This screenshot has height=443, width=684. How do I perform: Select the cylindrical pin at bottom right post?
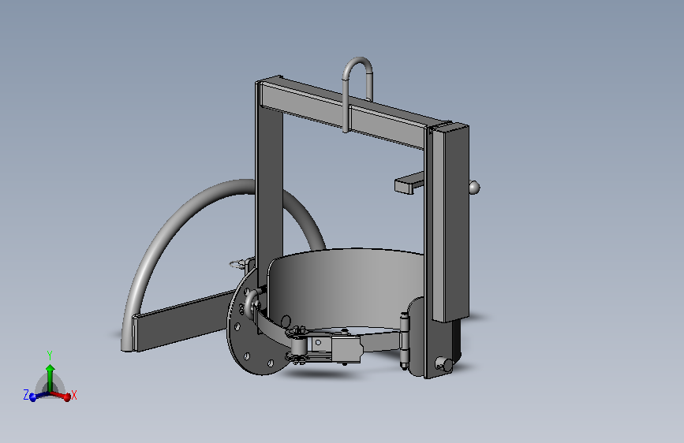point(443,364)
